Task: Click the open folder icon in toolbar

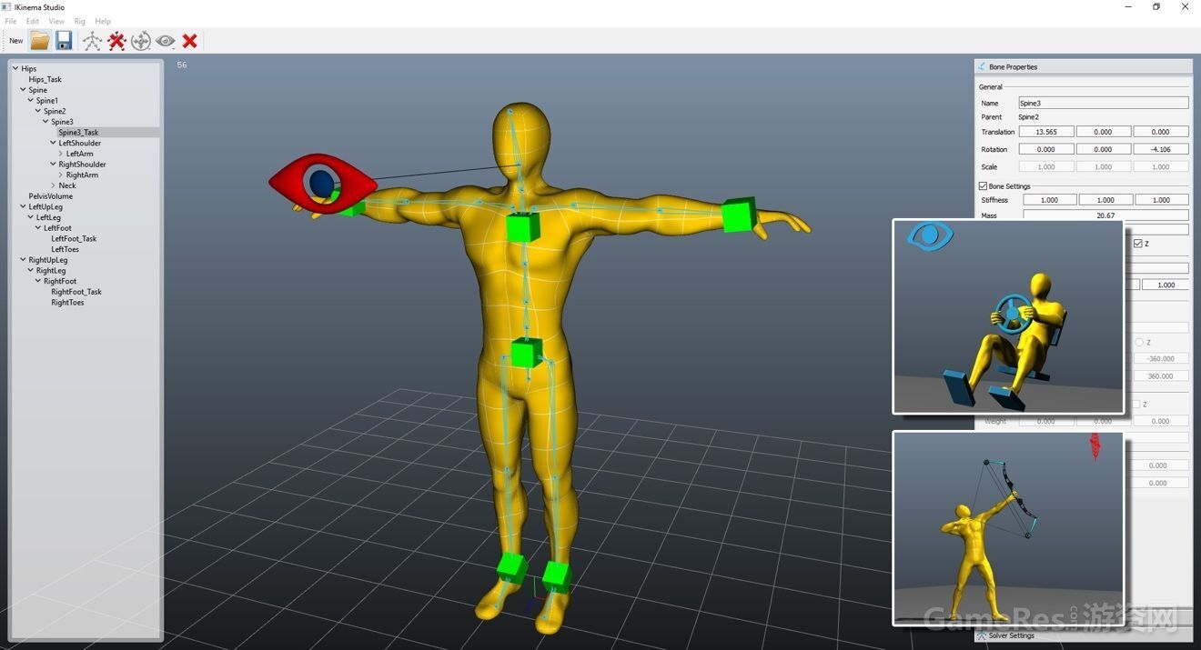Action: 40,41
